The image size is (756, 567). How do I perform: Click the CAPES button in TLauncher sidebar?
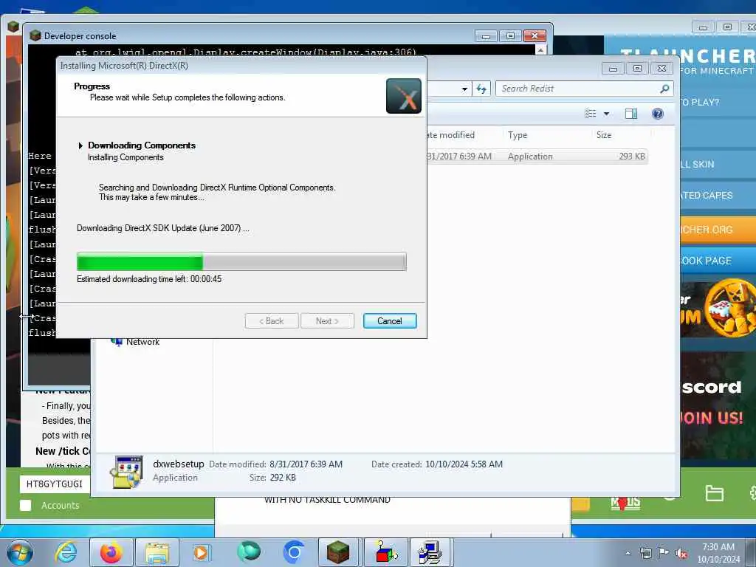[x=718, y=195]
